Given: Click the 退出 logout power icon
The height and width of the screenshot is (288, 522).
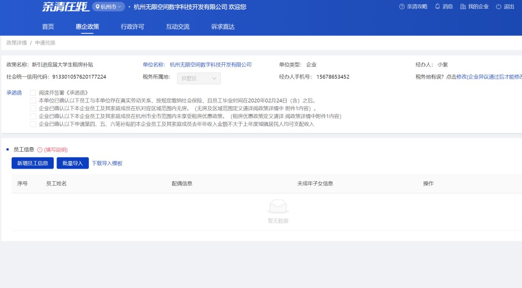Looking at the screenshot, I should coord(498,7).
